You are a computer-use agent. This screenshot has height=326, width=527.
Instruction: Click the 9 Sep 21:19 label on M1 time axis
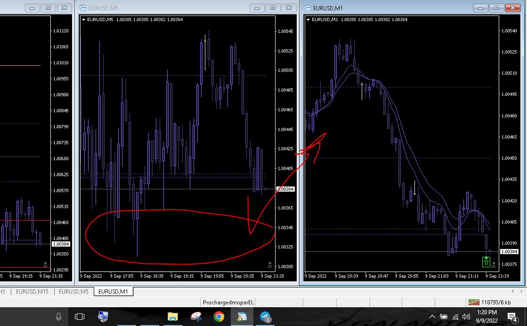click(x=497, y=276)
